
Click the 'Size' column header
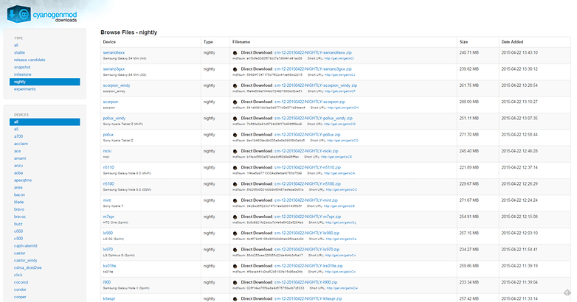coord(463,42)
